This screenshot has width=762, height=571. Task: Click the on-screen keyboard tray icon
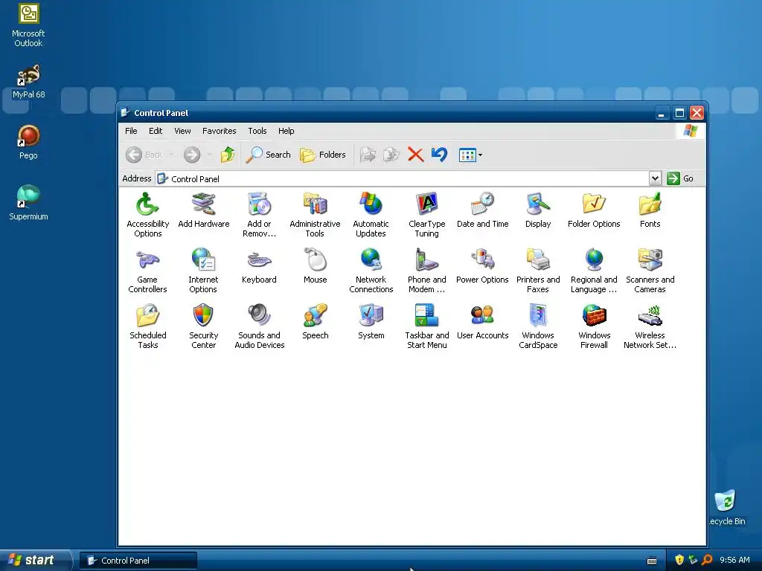(652, 561)
